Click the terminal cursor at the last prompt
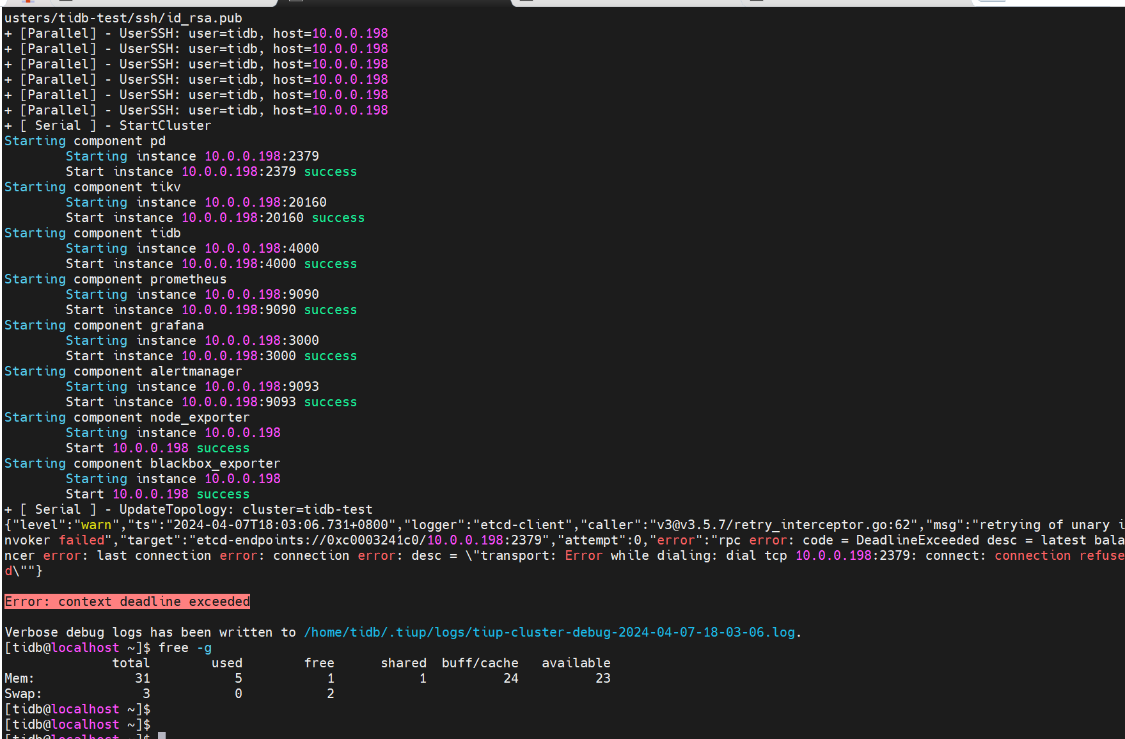The height and width of the screenshot is (739, 1125). click(x=162, y=736)
